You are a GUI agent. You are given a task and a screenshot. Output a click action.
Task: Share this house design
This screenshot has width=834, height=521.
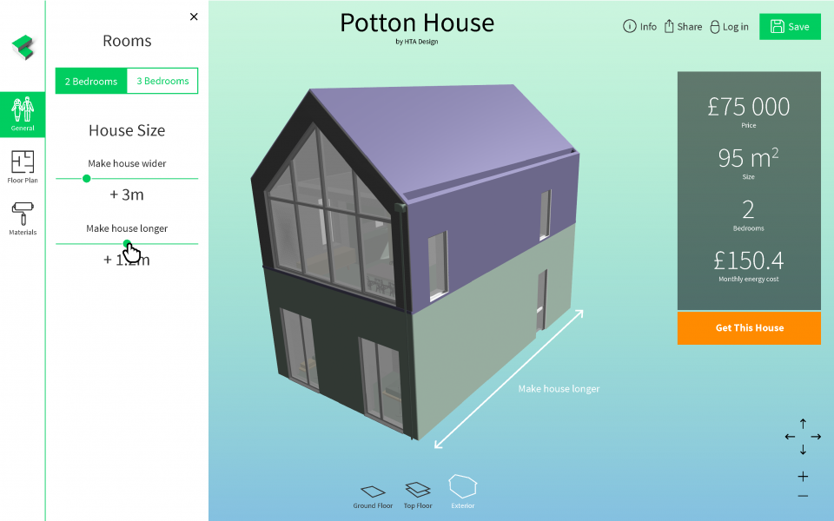point(683,27)
